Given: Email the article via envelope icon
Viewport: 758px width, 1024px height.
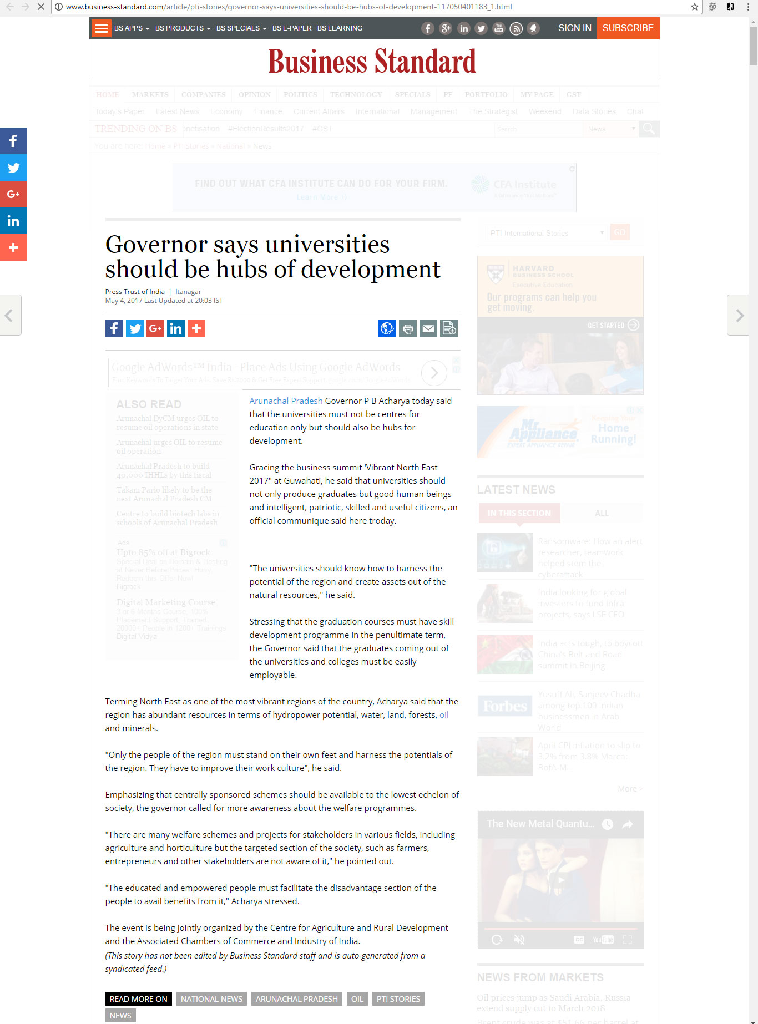Looking at the screenshot, I should pyautogui.click(x=428, y=328).
